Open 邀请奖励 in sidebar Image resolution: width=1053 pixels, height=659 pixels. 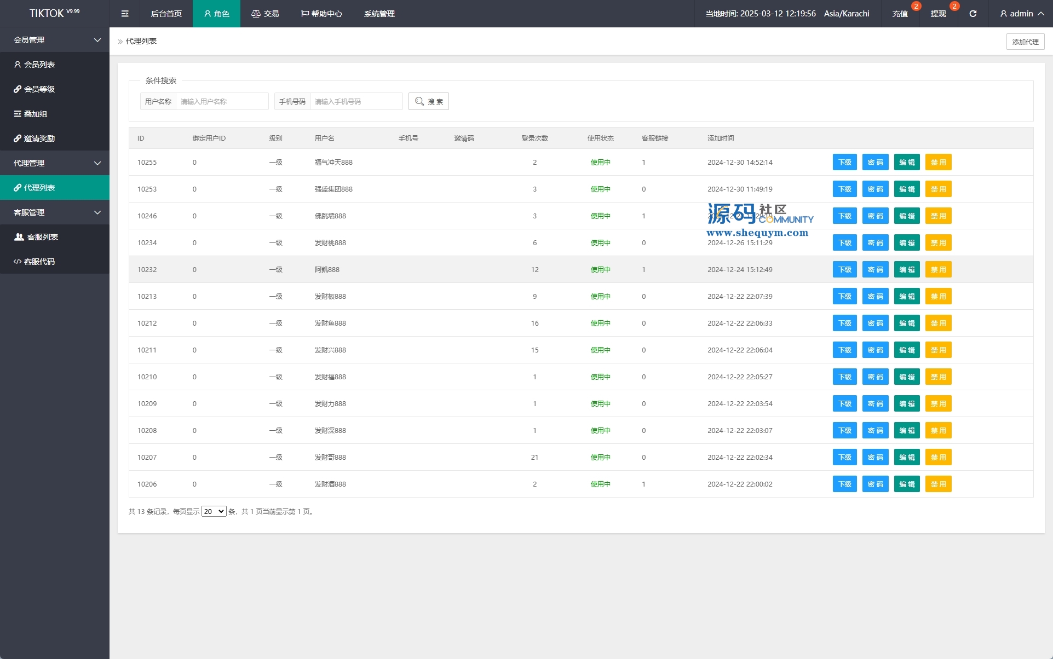[x=55, y=138]
